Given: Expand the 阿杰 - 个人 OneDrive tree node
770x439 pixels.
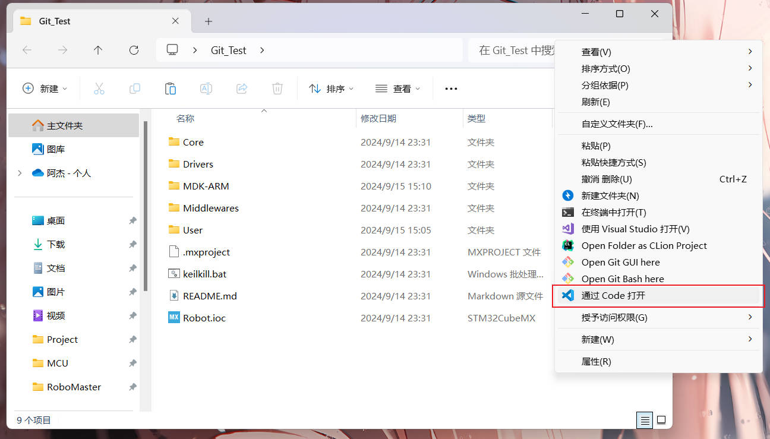Looking at the screenshot, I should pyautogui.click(x=20, y=173).
